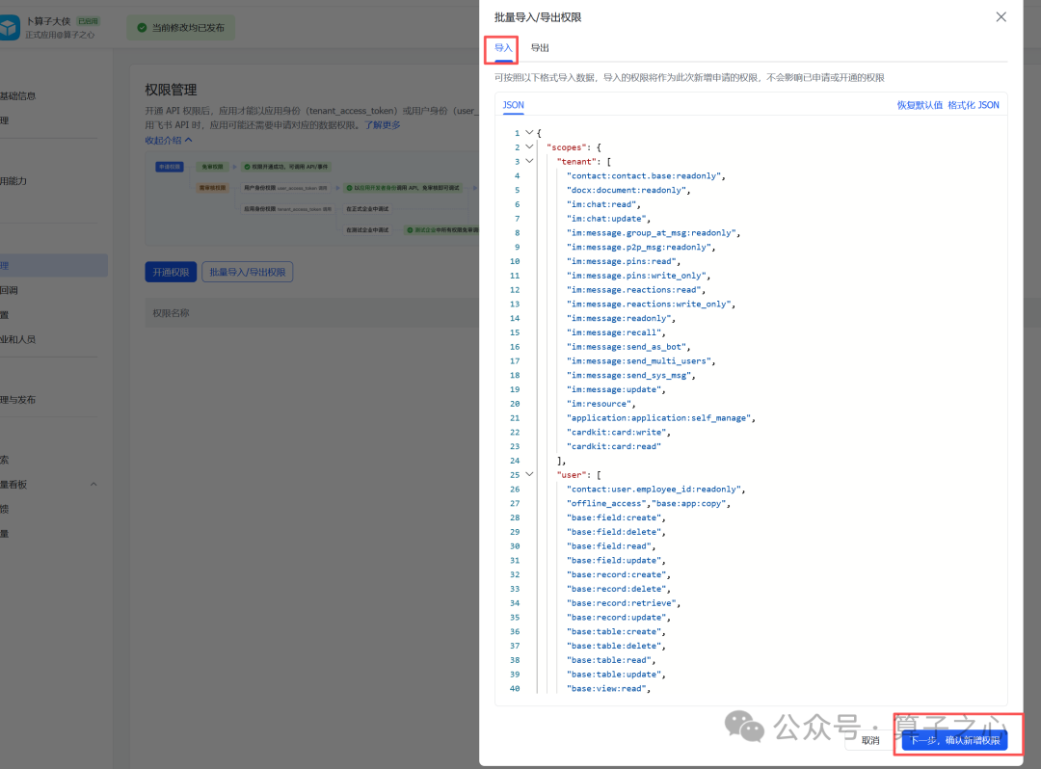Image resolution: width=1041 pixels, height=769 pixels.
Task: Click 开通权限 button on background page
Action: (171, 272)
